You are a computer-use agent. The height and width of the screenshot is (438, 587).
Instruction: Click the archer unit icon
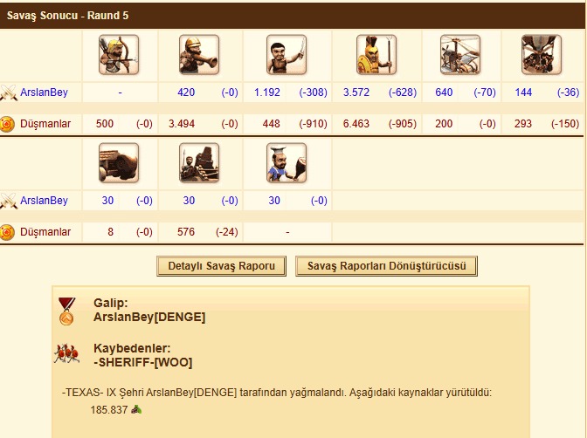(119, 55)
